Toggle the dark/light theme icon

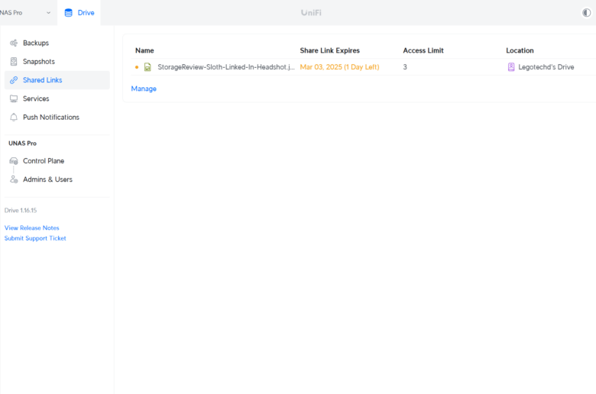tap(587, 12)
